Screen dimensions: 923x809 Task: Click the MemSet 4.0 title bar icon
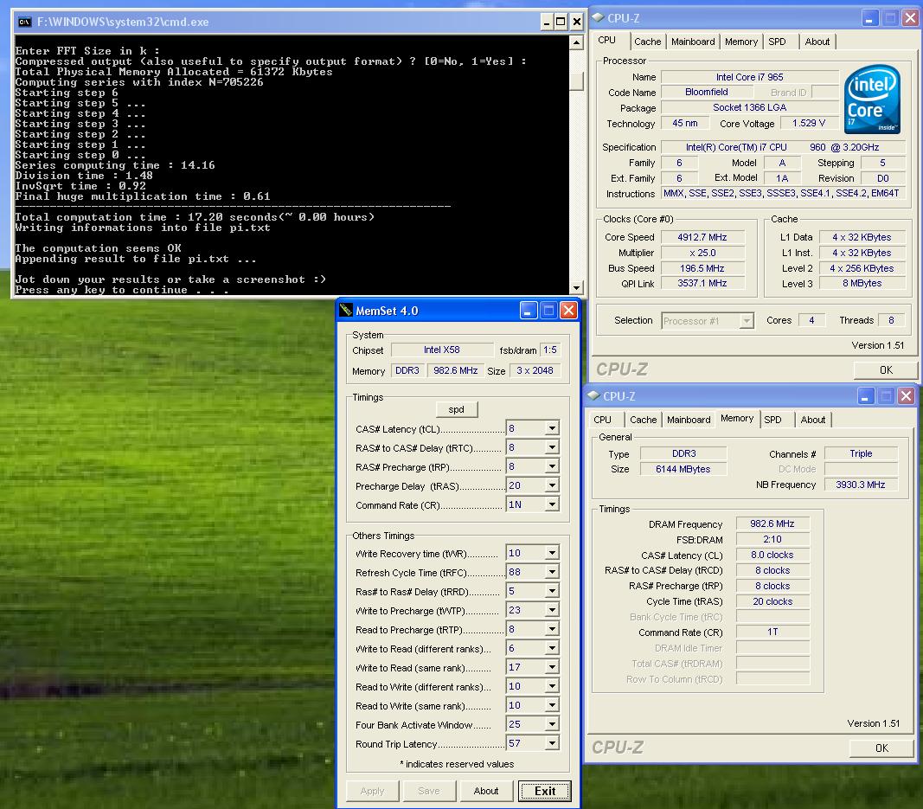click(346, 311)
